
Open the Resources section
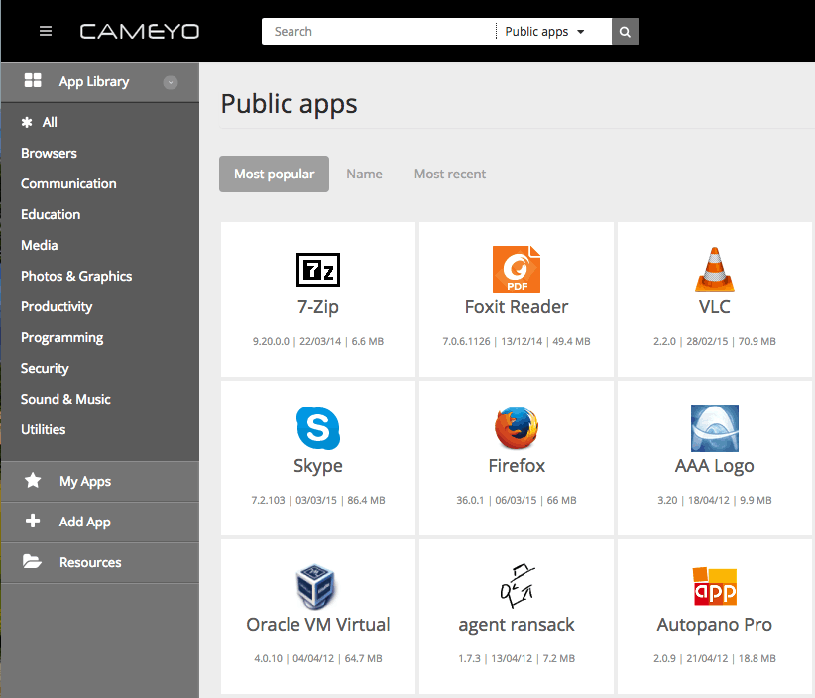coord(100,562)
